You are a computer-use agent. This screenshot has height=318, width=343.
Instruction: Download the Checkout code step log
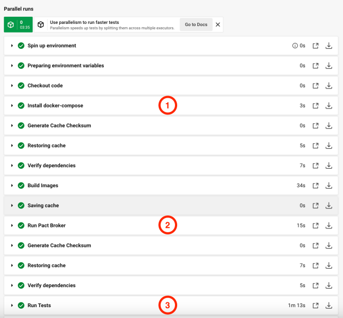(x=328, y=86)
